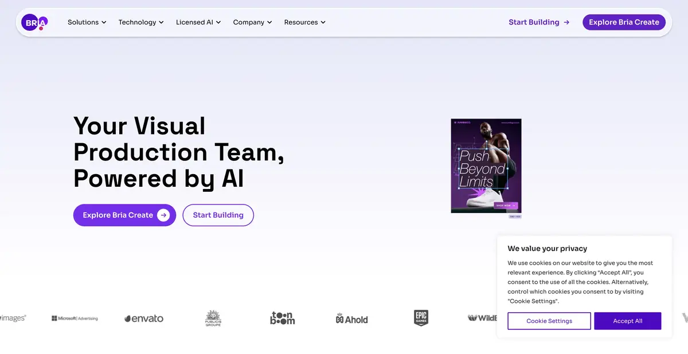Open the Company menu

click(x=253, y=22)
